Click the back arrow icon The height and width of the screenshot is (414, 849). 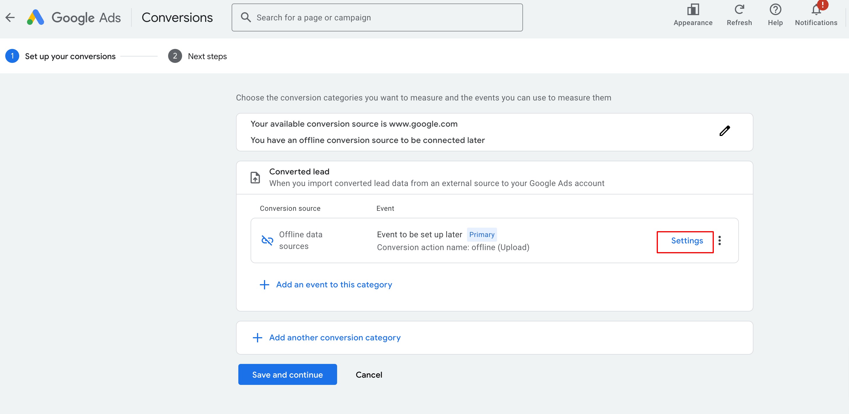tap(10, 17)
